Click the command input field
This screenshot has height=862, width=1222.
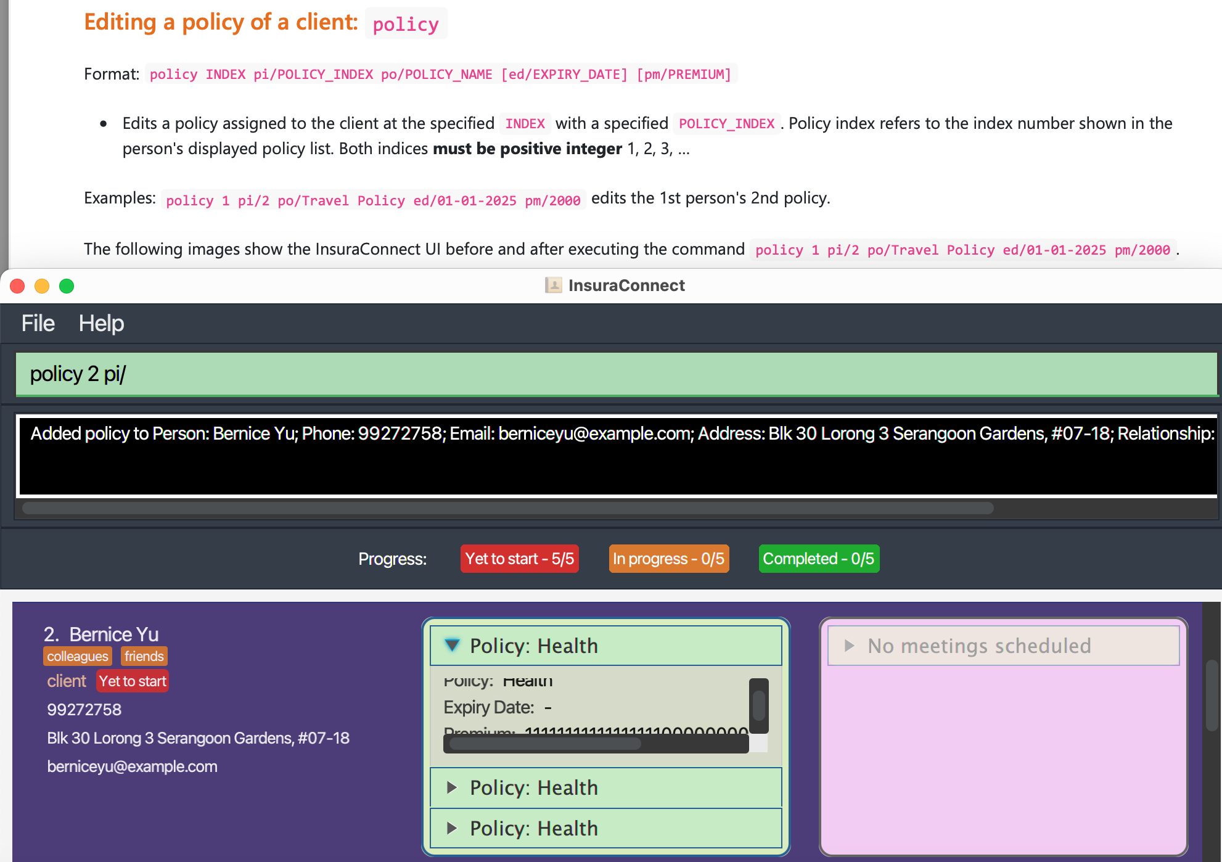point(615,374)
